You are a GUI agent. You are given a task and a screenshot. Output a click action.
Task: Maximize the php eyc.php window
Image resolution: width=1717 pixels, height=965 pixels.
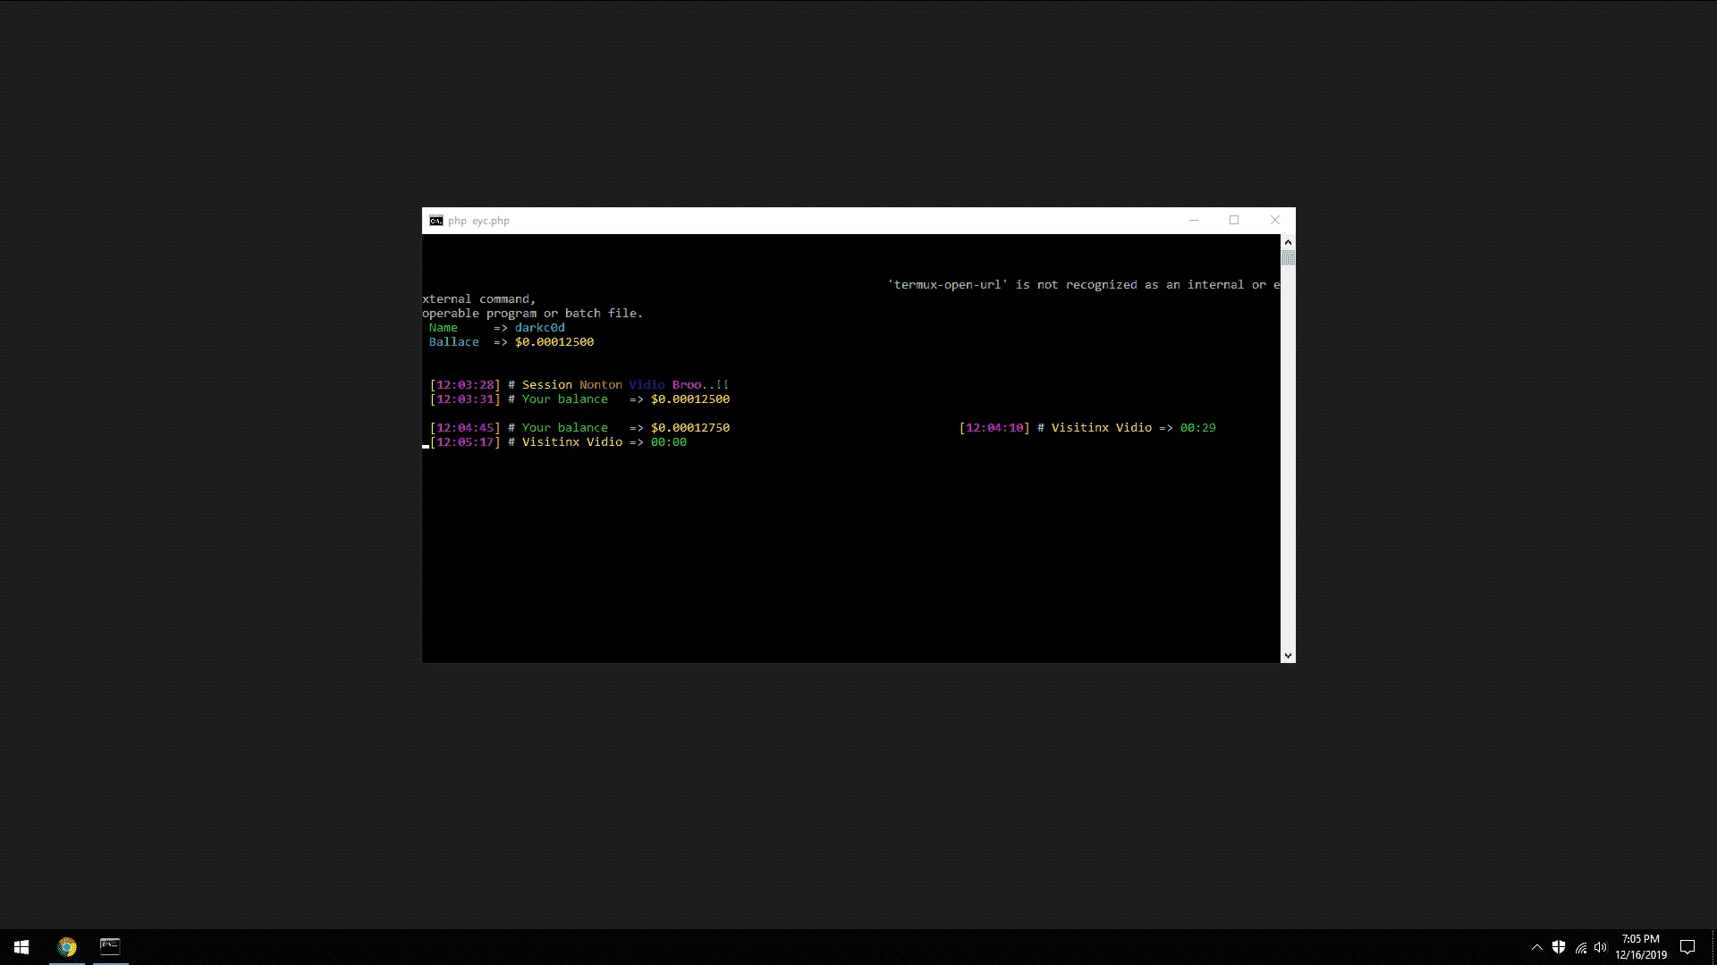pyautogui.click(x=1234, y=221)
